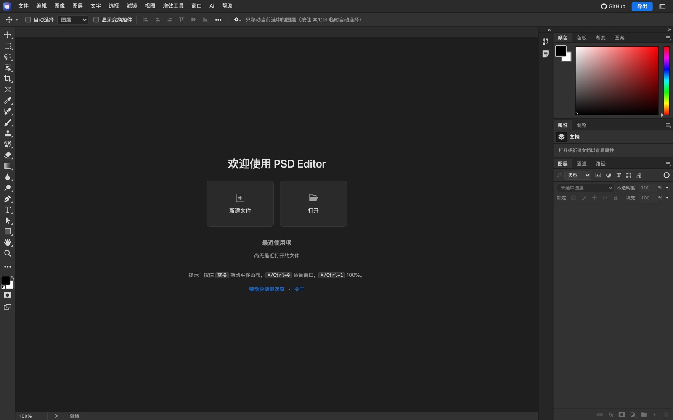Image resolution: width=673 pixels, height=420 pixels.
Task: Select the Clone Stamp tool
Action: coord(8,133)
